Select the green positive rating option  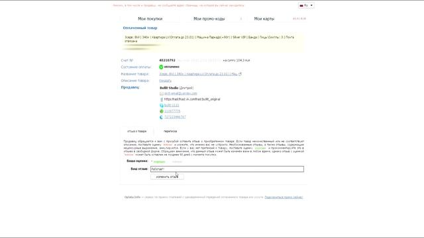158,161
